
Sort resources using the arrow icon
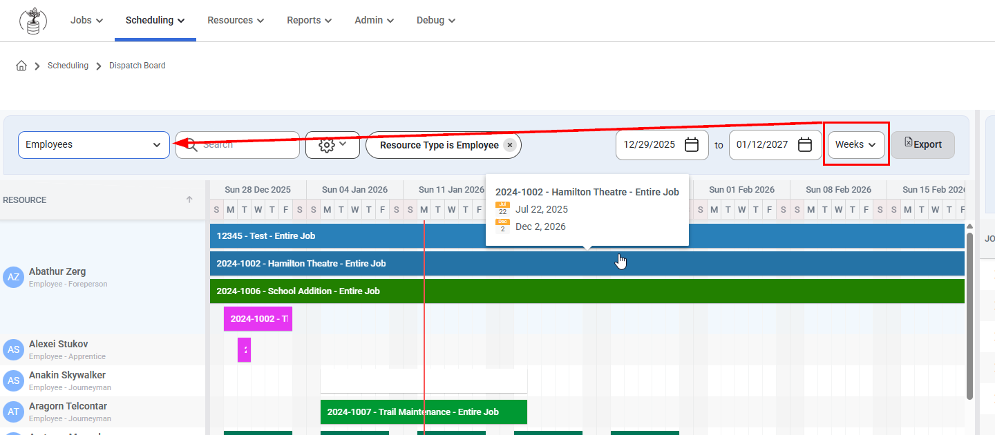[189, 200]
